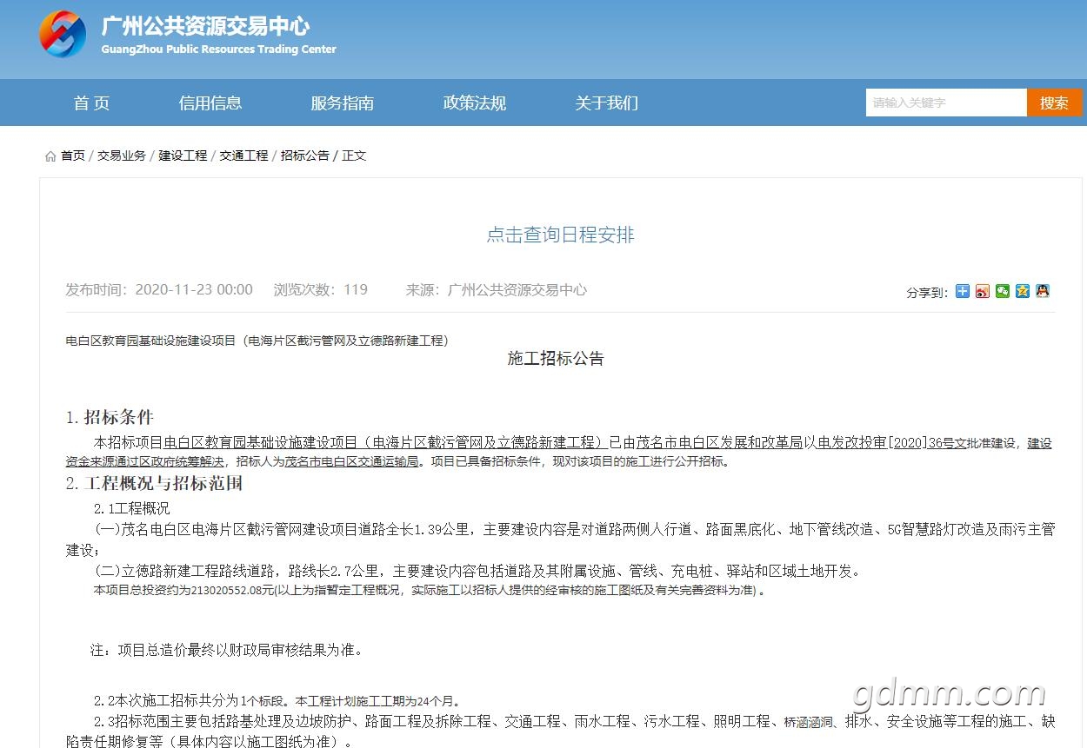
Task: Click the orange 搜索 search button
Action: click(1055, 103)
